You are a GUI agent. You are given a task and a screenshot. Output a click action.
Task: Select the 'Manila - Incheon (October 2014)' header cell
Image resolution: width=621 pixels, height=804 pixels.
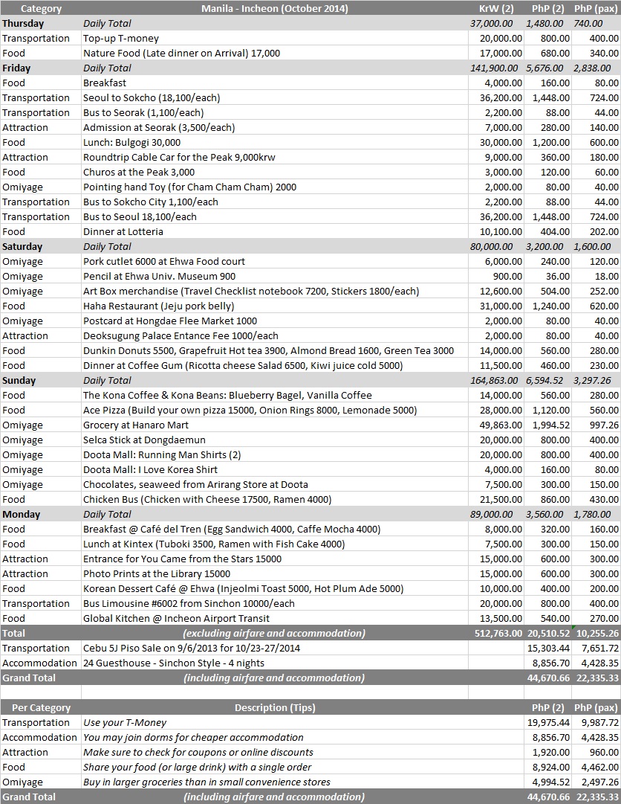click(274, 9)
